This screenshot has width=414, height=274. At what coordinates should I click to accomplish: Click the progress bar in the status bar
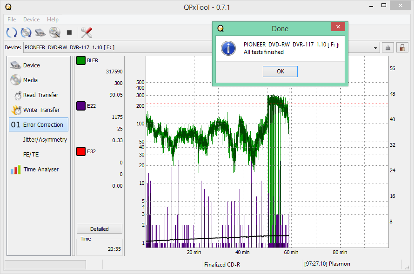(45, 265)
